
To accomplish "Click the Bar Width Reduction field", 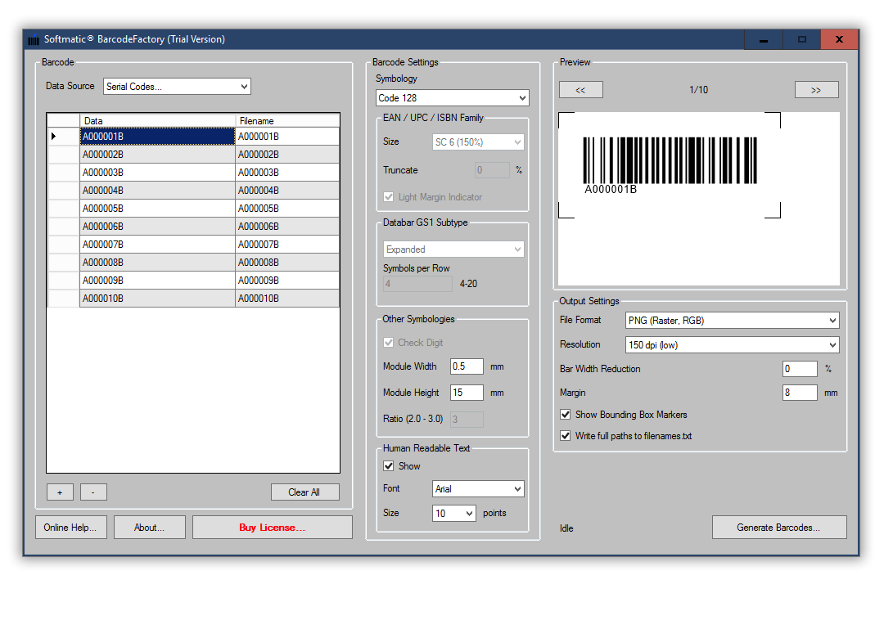I will pos(800,369).
